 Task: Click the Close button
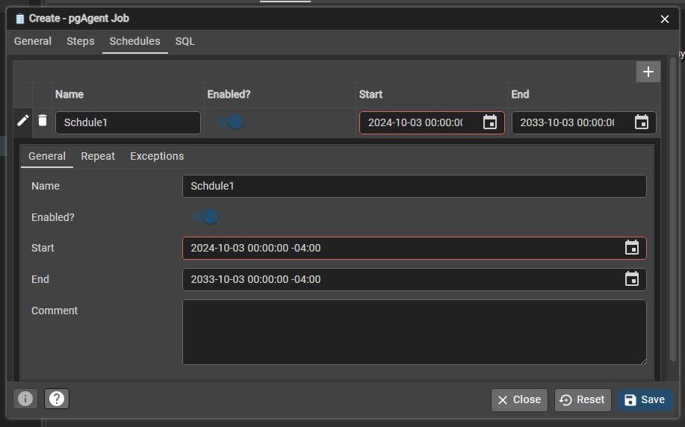pyautogui.click(x=519, y=400)
